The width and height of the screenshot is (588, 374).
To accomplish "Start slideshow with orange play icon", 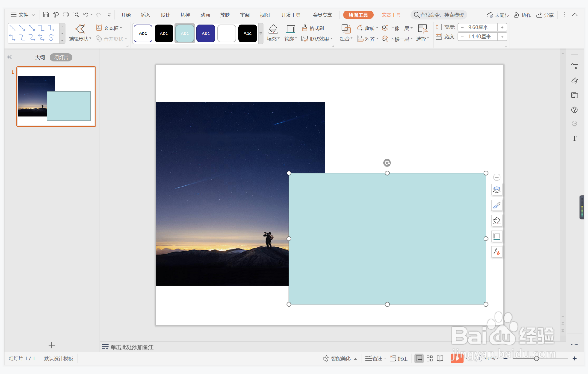I will pos(456,358).
